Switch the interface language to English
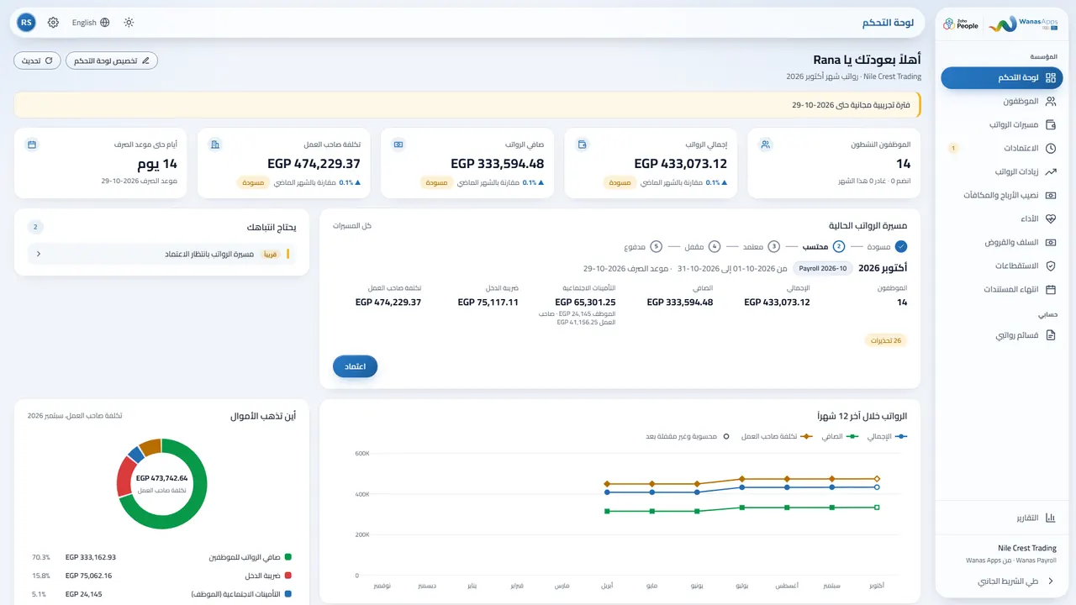The image size is (1076, 605). click(x=91, y=23)
